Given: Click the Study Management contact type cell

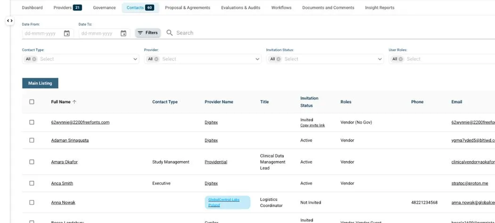Looking at the screenshot, I should 171,162.
